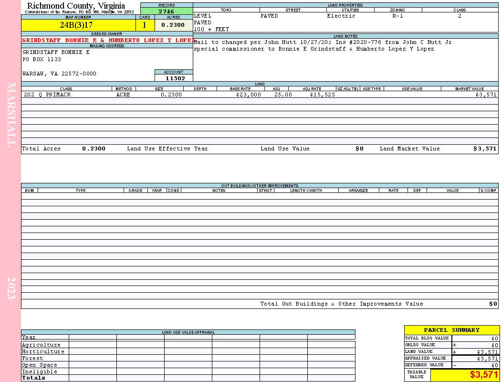Click the Commissioner of the Revenue address line

[80, 12]
